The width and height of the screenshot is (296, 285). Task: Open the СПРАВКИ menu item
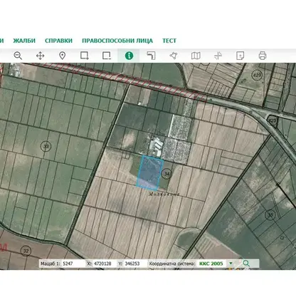[58, 41]
